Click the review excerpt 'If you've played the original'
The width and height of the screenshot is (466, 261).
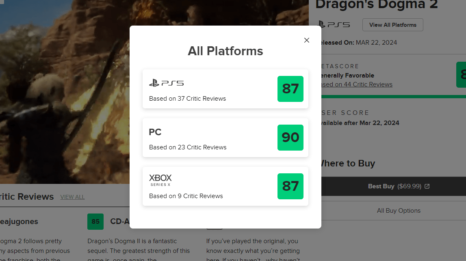252,241
